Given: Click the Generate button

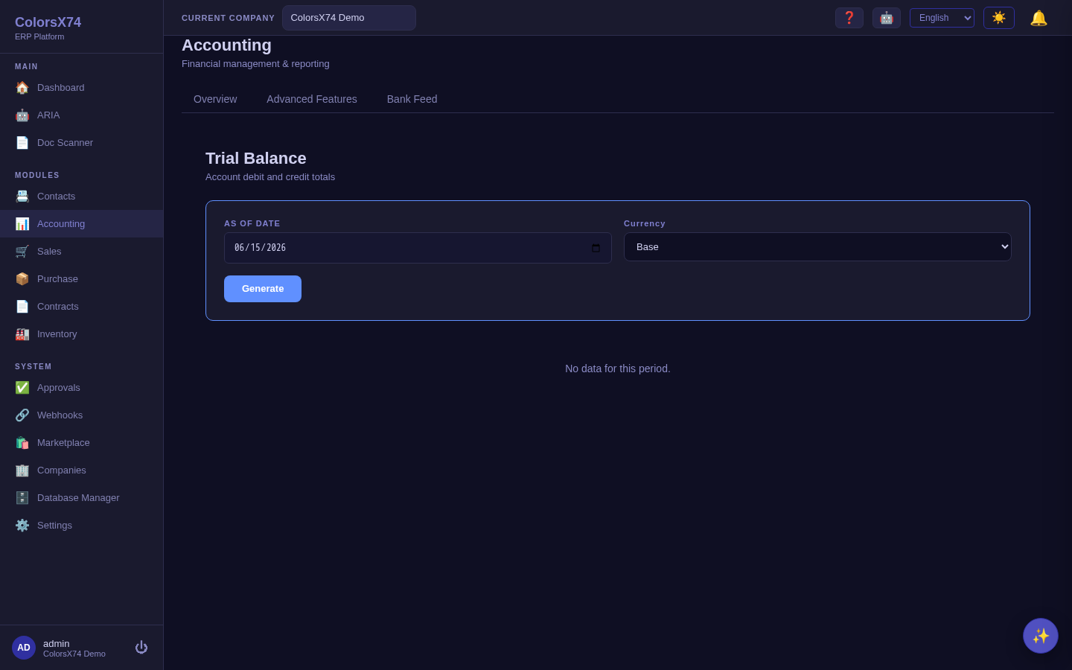Looking at the screenshot, I should [x=263, y=289].
